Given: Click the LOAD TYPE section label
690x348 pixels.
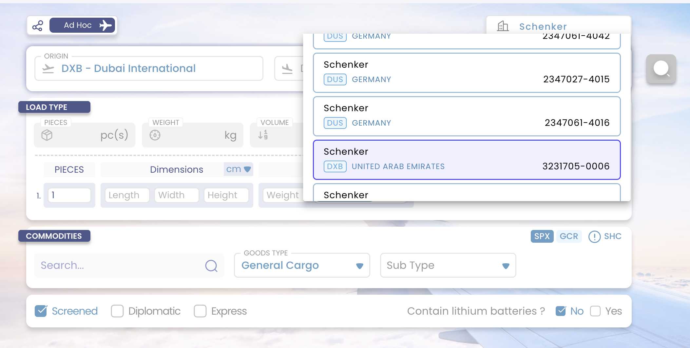Looking at the screenshot, I should point(54,107).
